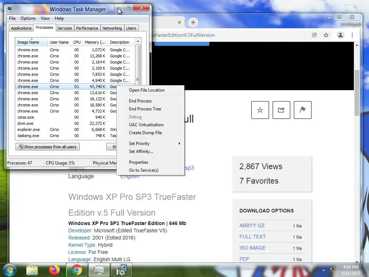
Task: Choose Open File Location in context menu
Action: 150,90
